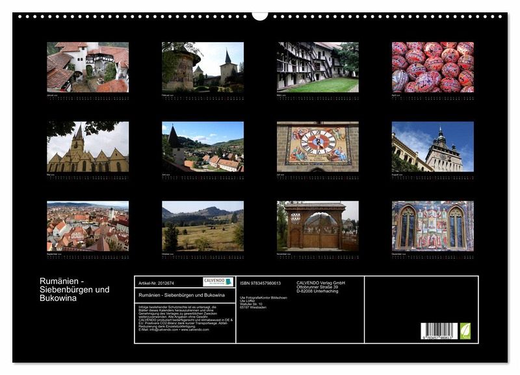Open the clock tower against blue sky photo
Viewport: 520px width, 375px height.
432,146
